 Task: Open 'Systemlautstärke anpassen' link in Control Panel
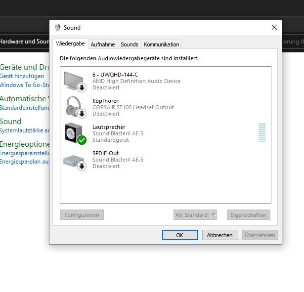click(25, 130)
